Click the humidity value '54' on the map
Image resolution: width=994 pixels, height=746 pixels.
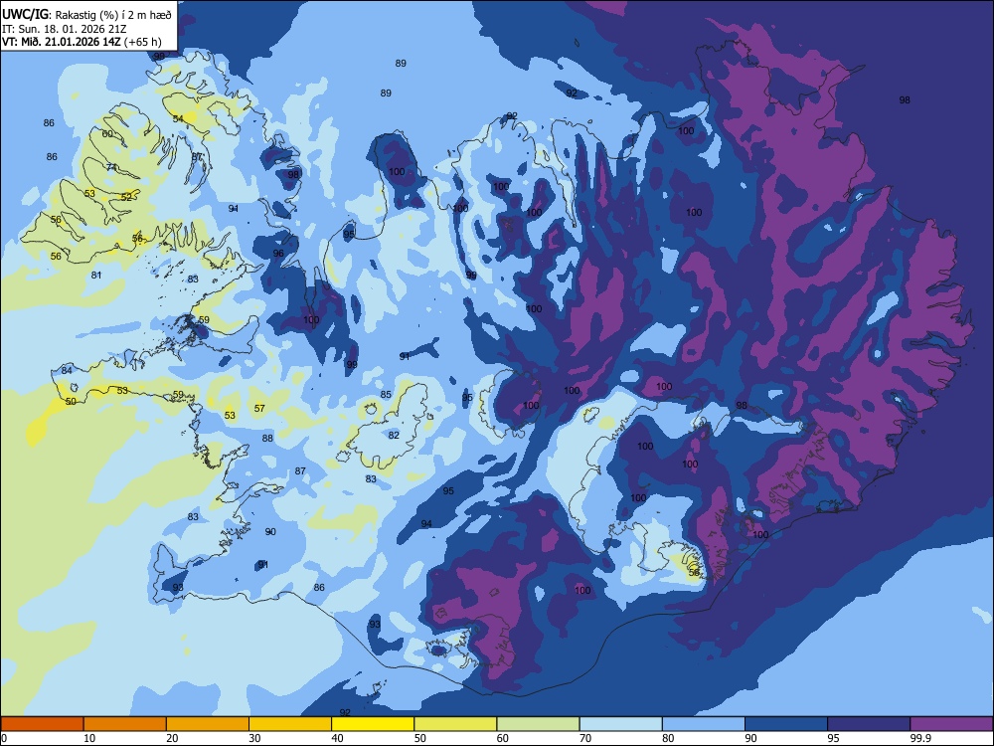point(178,118)
